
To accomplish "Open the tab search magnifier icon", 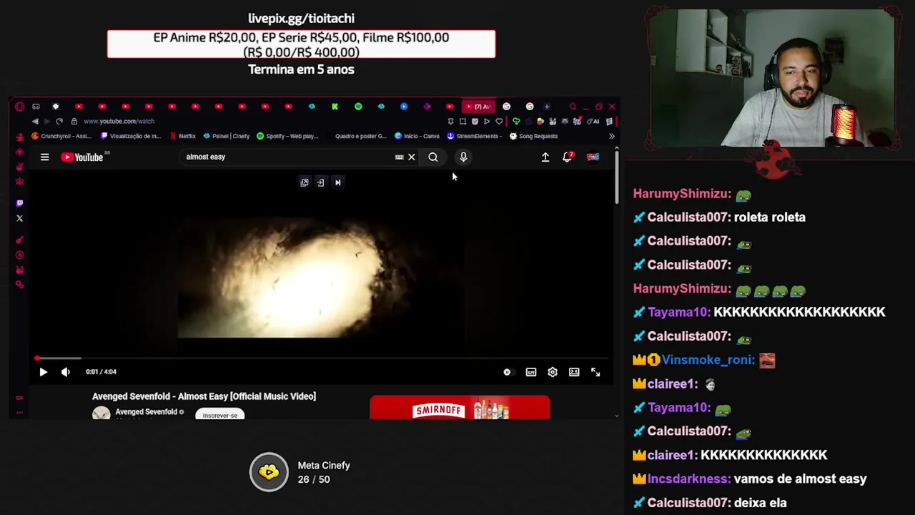I will (x=573, y=107).
